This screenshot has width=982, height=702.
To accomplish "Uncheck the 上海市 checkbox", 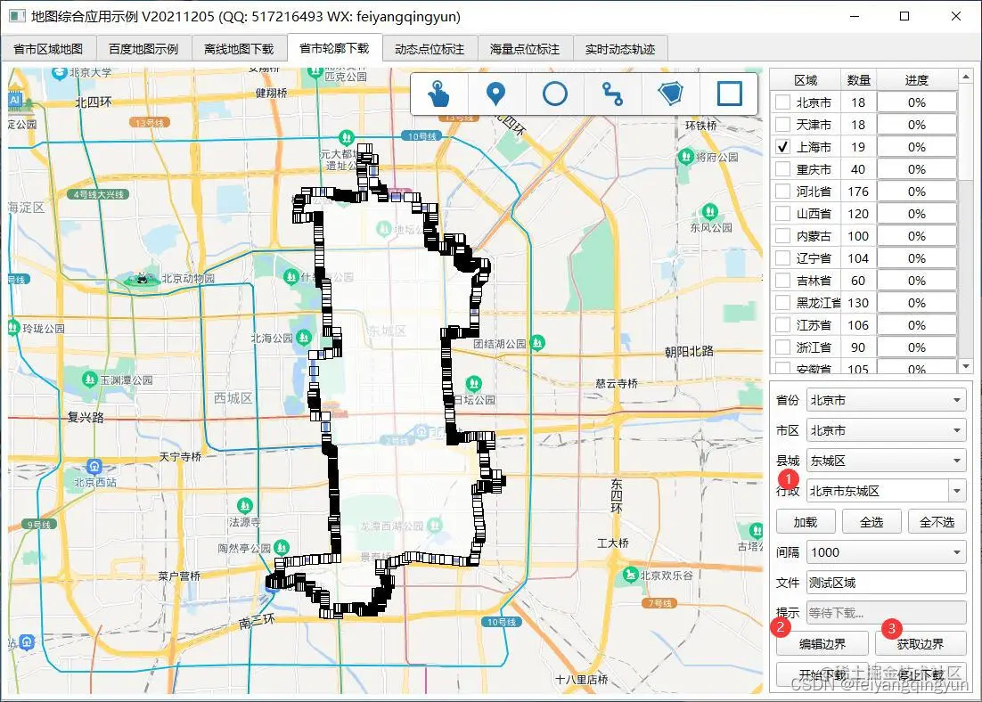I will point(783,146).
